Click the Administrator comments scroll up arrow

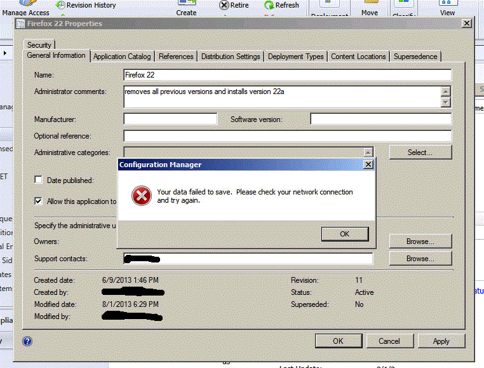pos(446,92)
